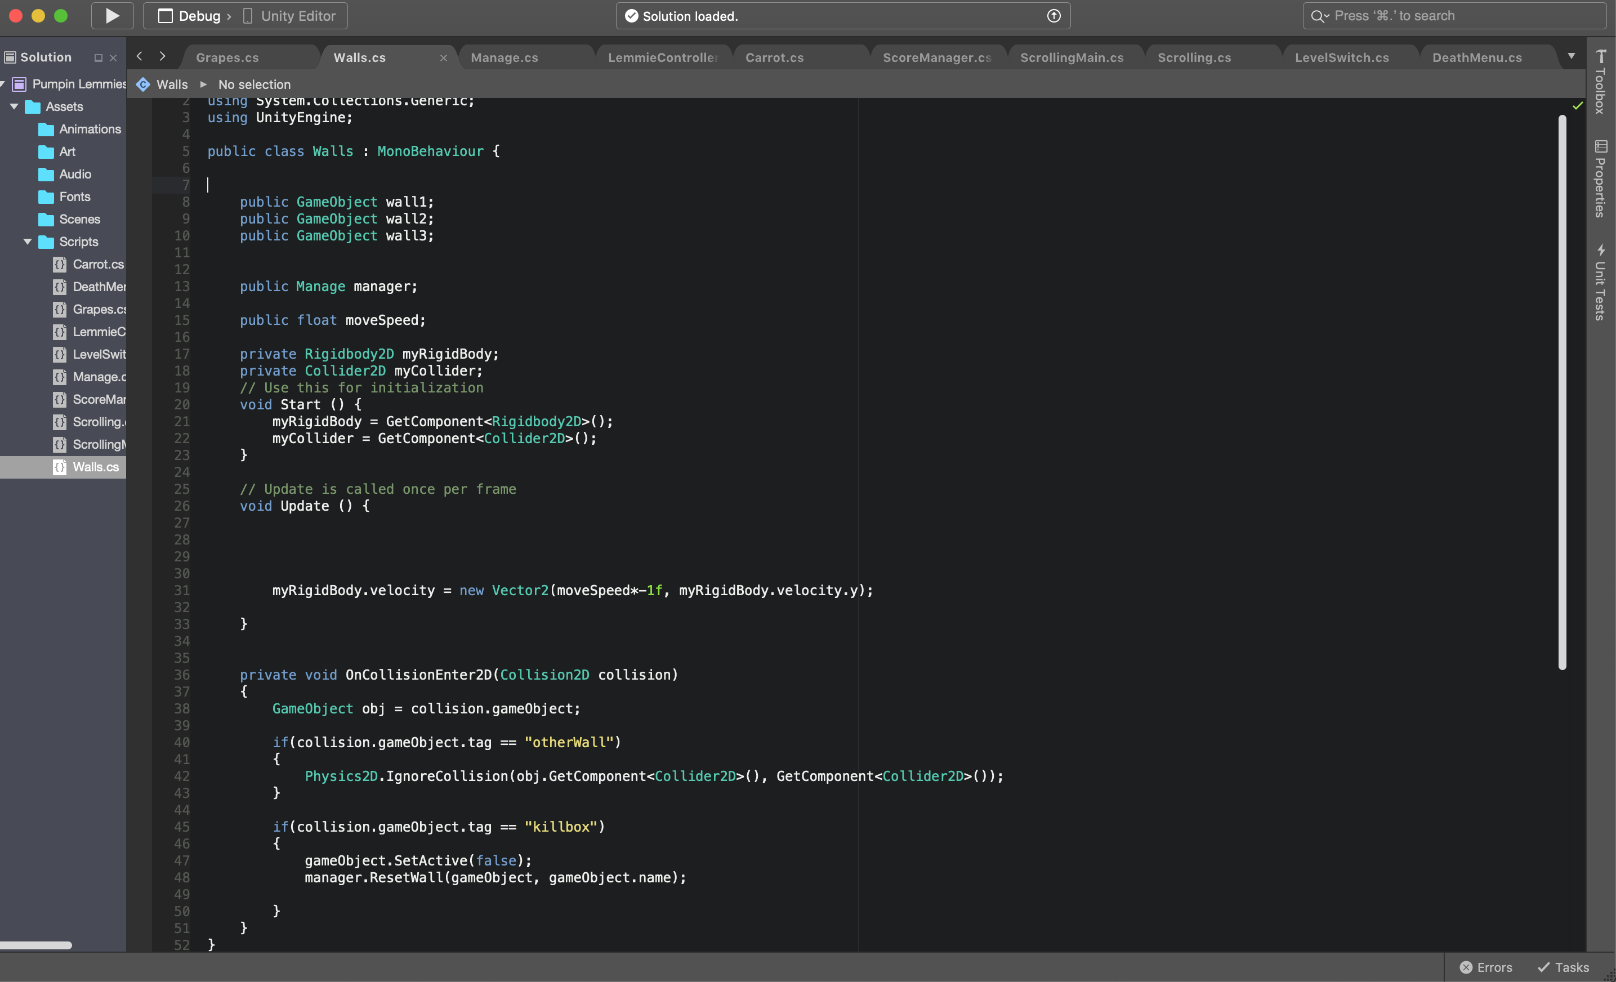Open the hidden tabs dropdown arrow
Image resolution: width=1616 pixels, height=982 pixels.
tap(1572, 56)
